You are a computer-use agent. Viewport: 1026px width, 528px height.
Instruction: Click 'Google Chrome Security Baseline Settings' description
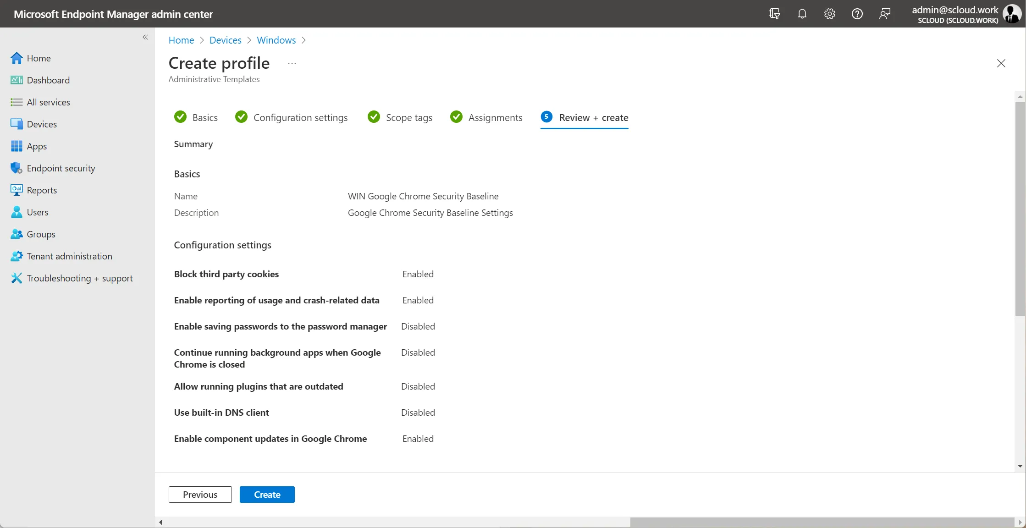430,213
